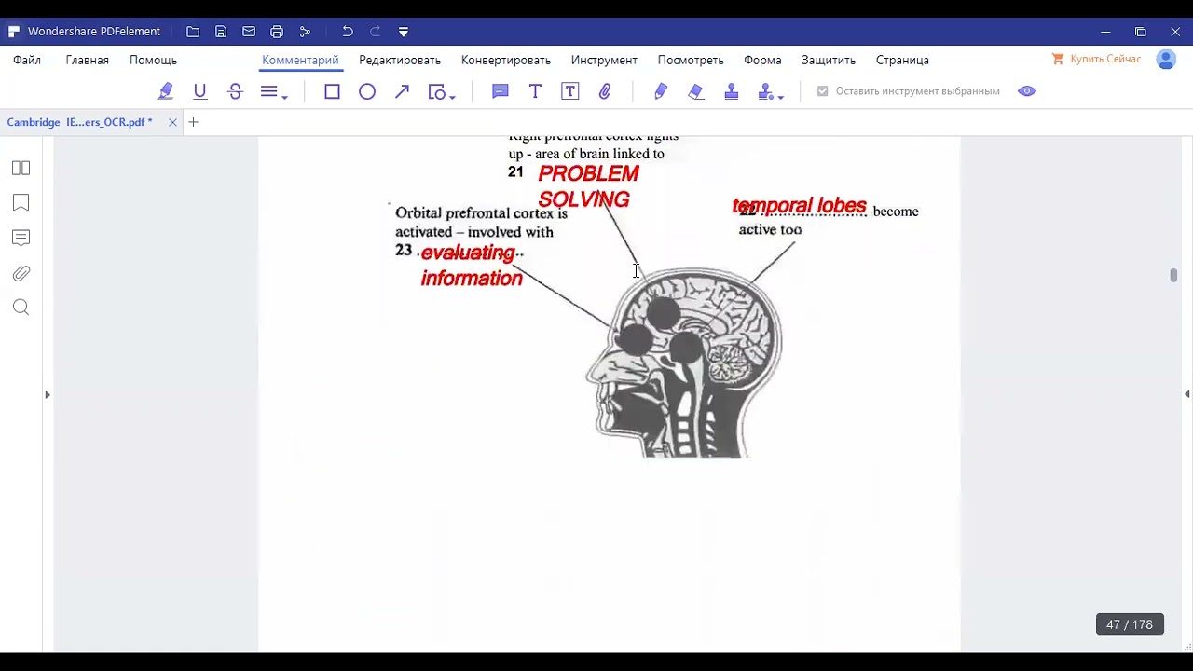The height and width of the screenshot is (671, 1193).
Task: Open the Bookmarks panel in sidebar
Action: coord(21,202)
